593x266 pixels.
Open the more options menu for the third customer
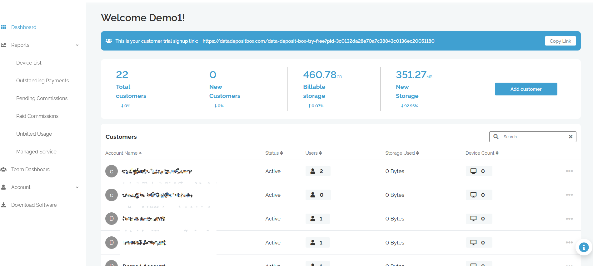pyautogui.click(x=569, y=219)
